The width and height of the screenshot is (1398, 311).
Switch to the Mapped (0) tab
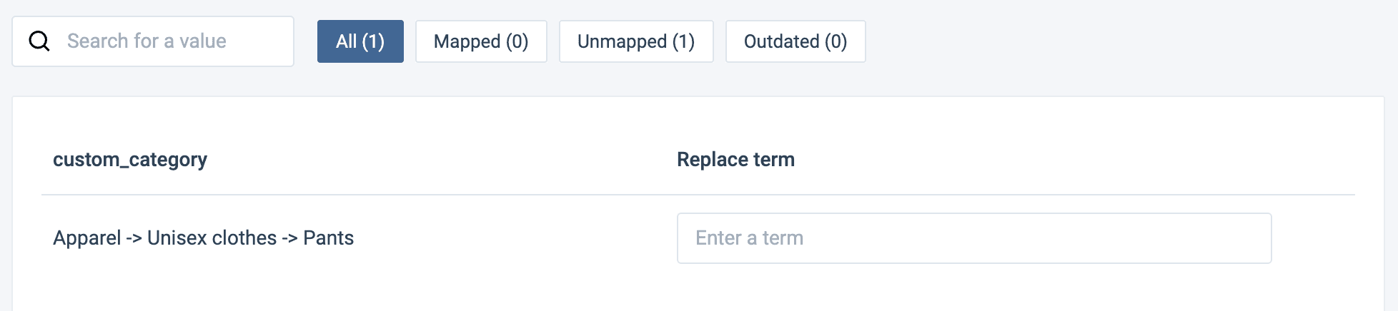[481, 41]
